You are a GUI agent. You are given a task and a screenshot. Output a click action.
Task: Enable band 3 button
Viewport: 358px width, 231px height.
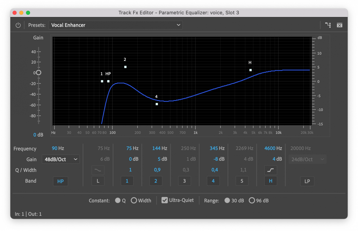pos(184,181)
